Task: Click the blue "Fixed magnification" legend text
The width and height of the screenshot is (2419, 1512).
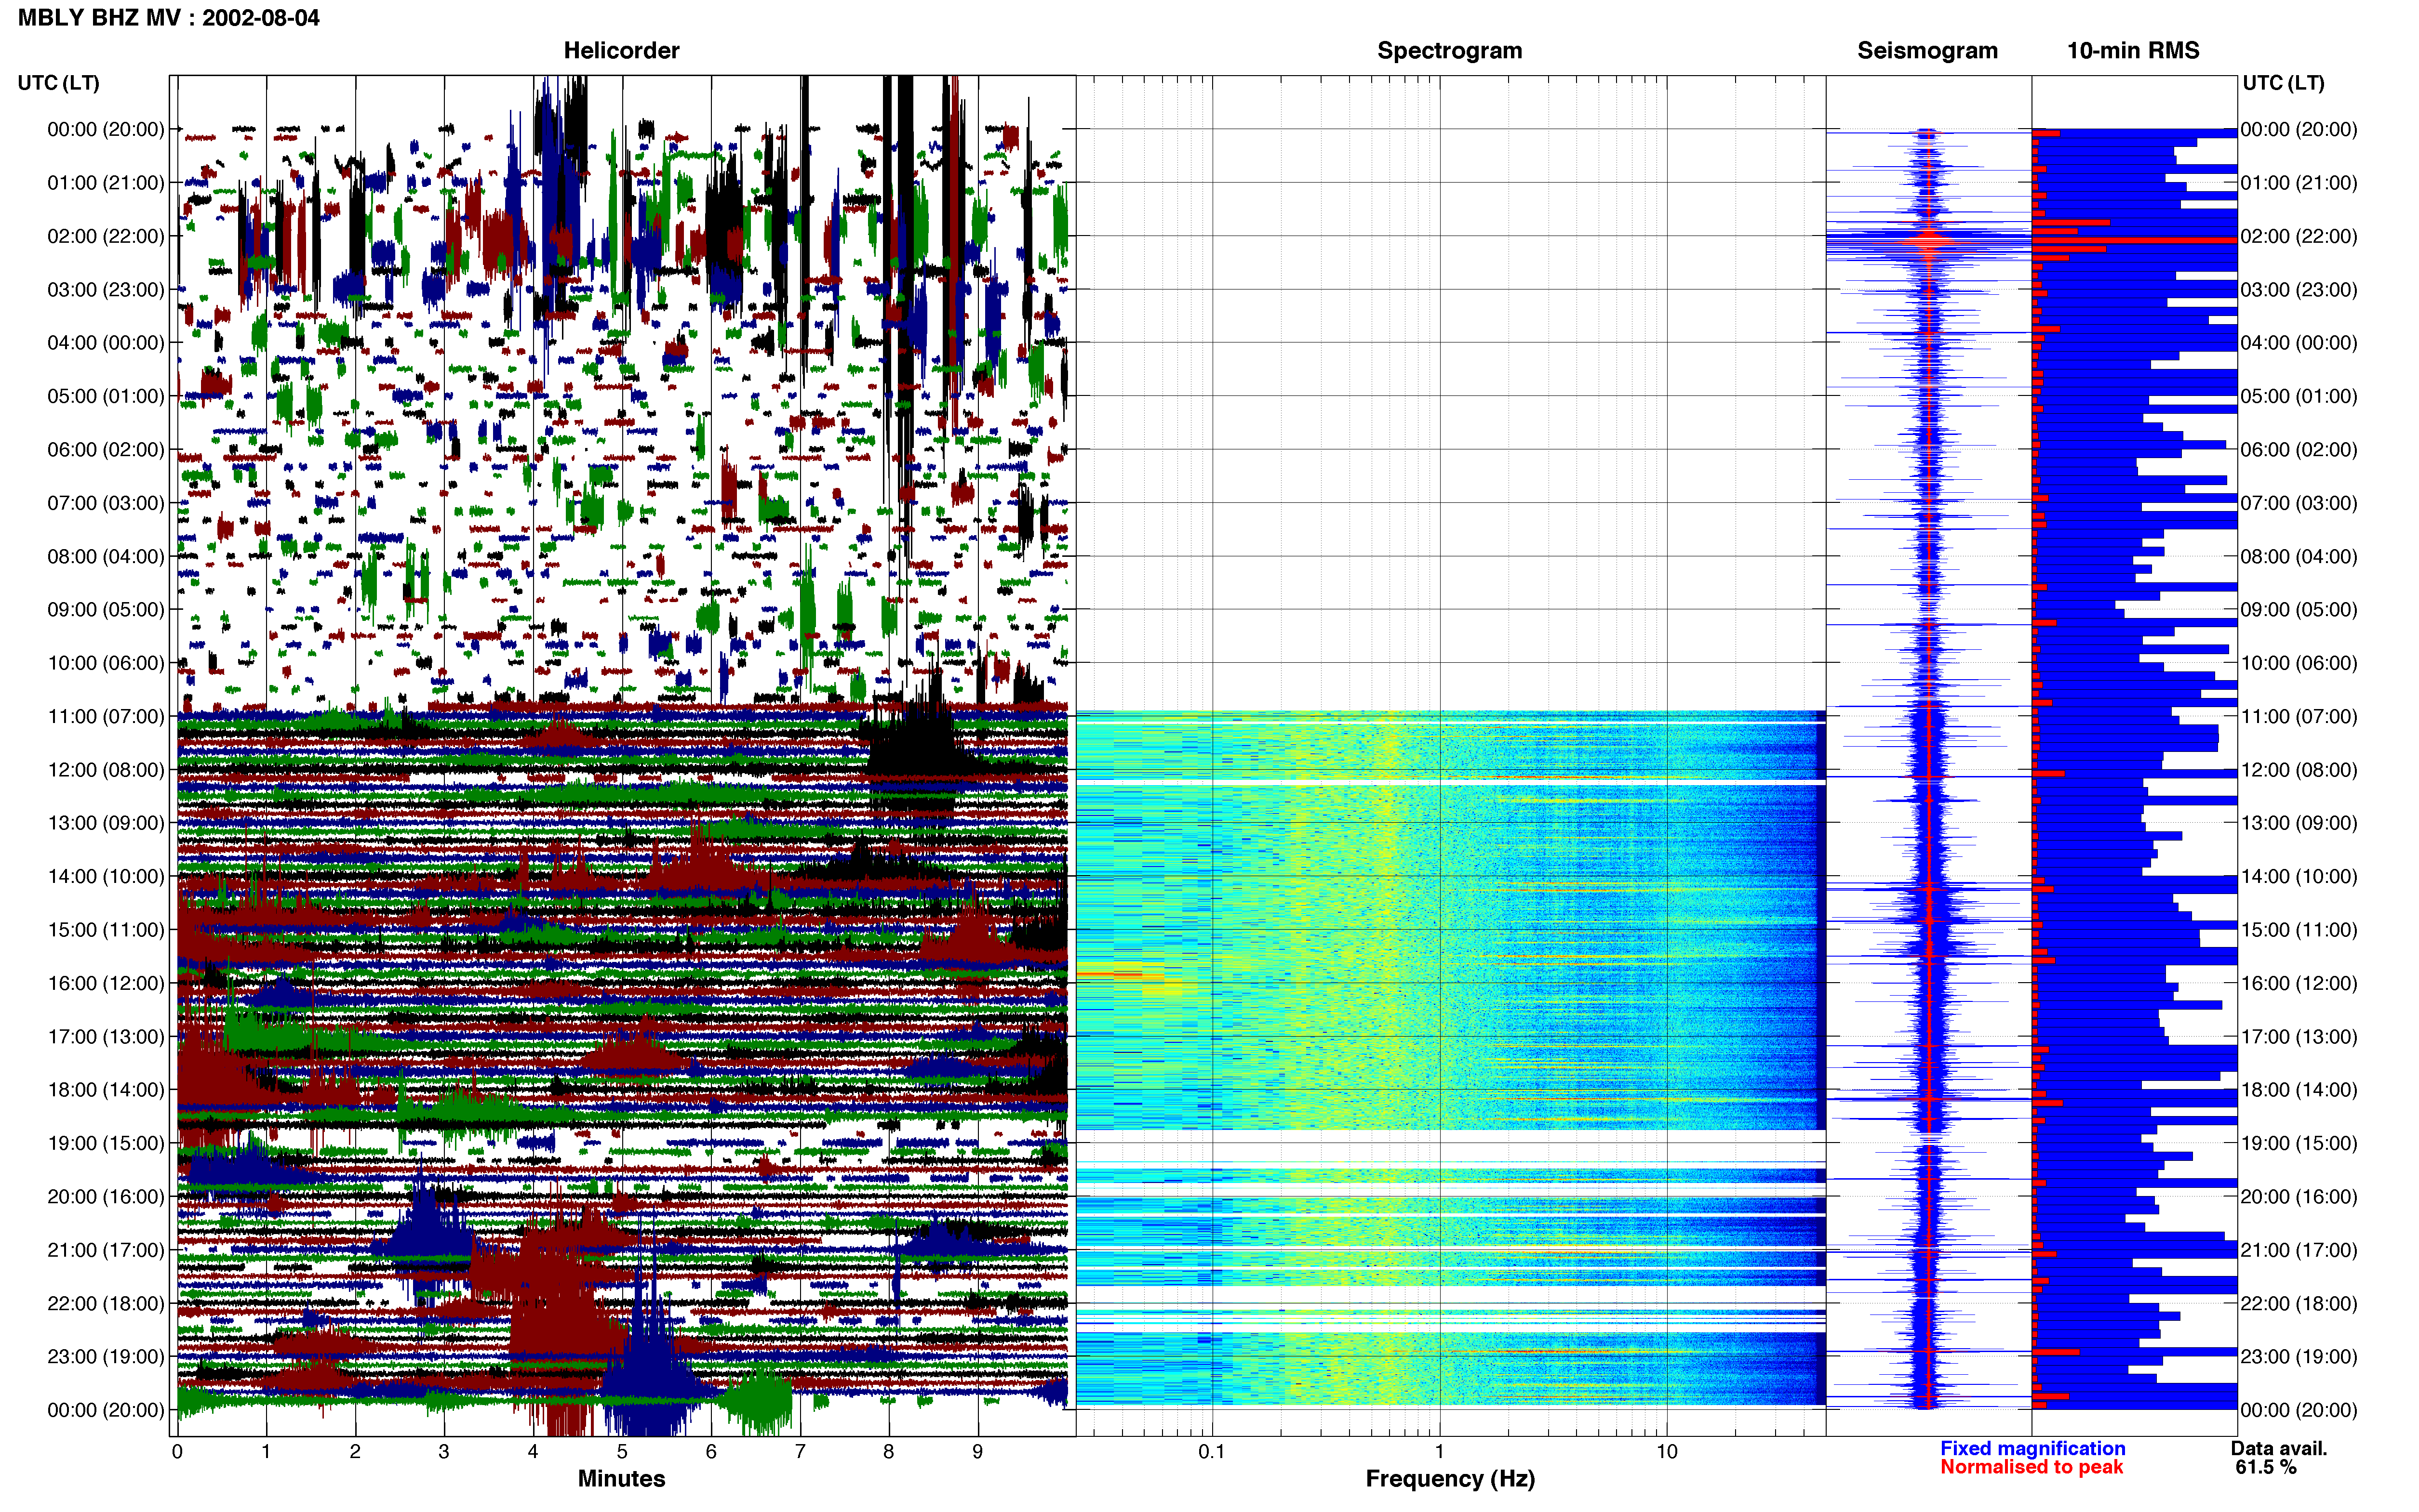Action: (2032, 1449)
